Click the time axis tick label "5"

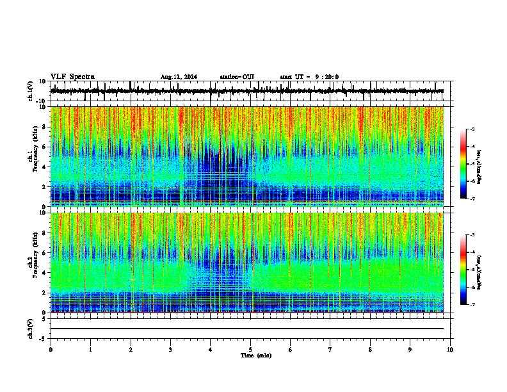pyautogui.click(x=250, y=350)
